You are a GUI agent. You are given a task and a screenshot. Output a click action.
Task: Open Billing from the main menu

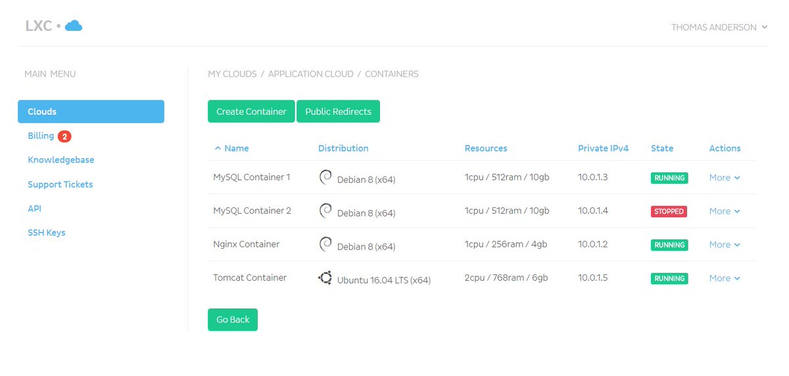41,136
